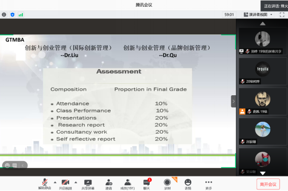Image resolution: width=288 pixels, height=191 pixels.
Task: Leave the meeting with red button
Action: pos(268,184)
